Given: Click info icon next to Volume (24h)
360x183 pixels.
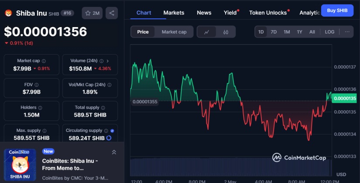Looking at the screenshot, I should coord(101,61).
